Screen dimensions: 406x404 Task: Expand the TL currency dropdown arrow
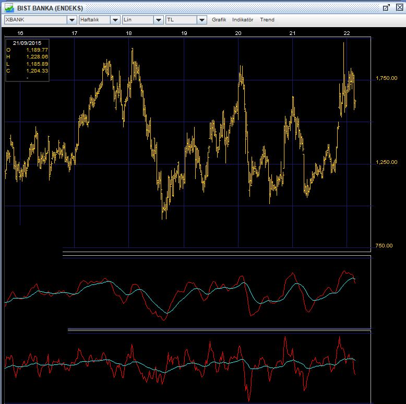[202, 20]
